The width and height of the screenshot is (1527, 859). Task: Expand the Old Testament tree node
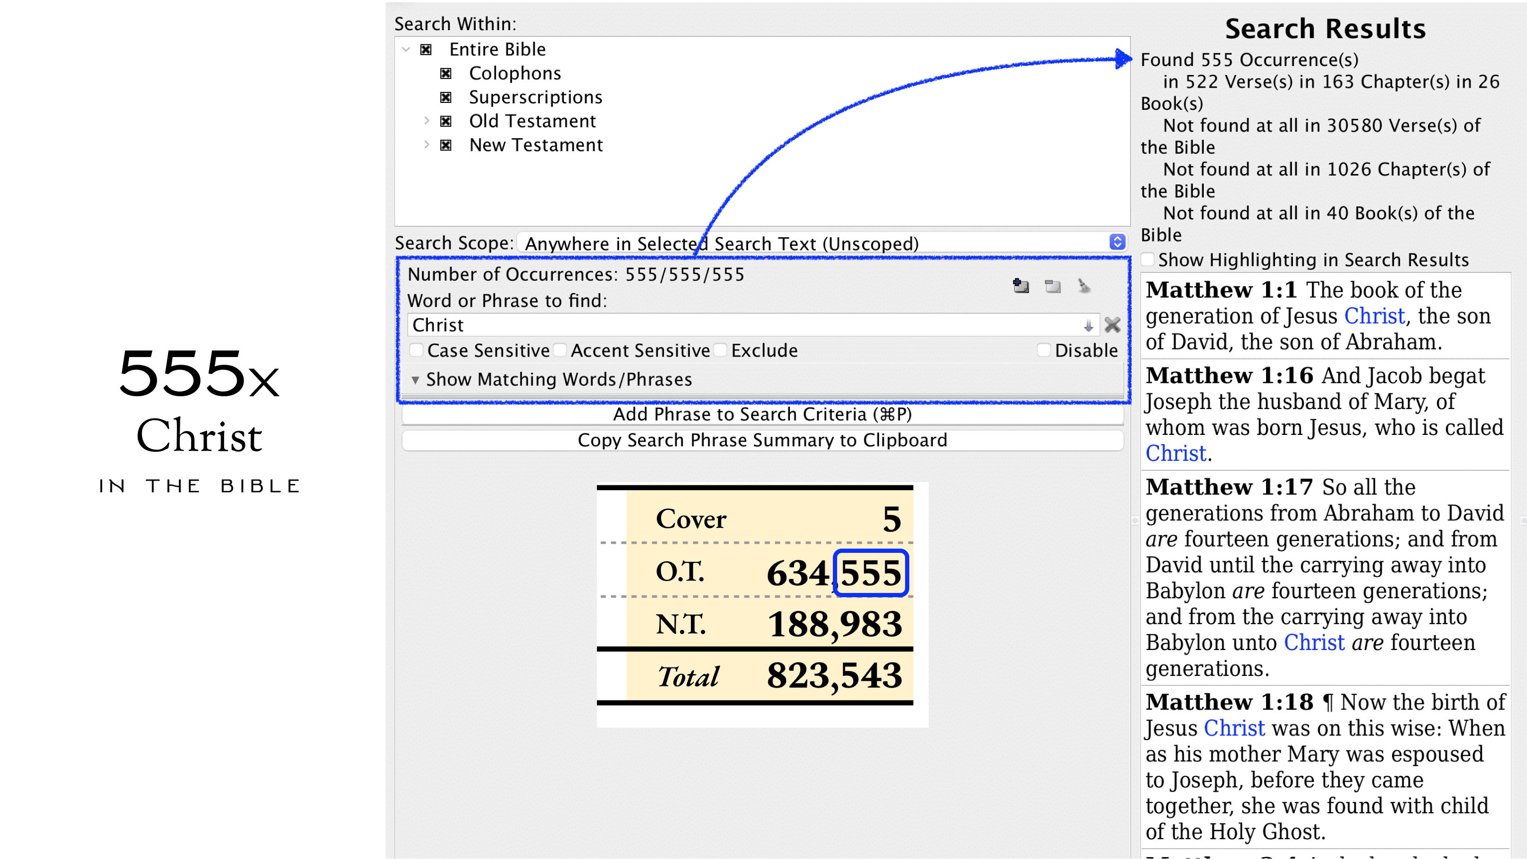point(426,121)
